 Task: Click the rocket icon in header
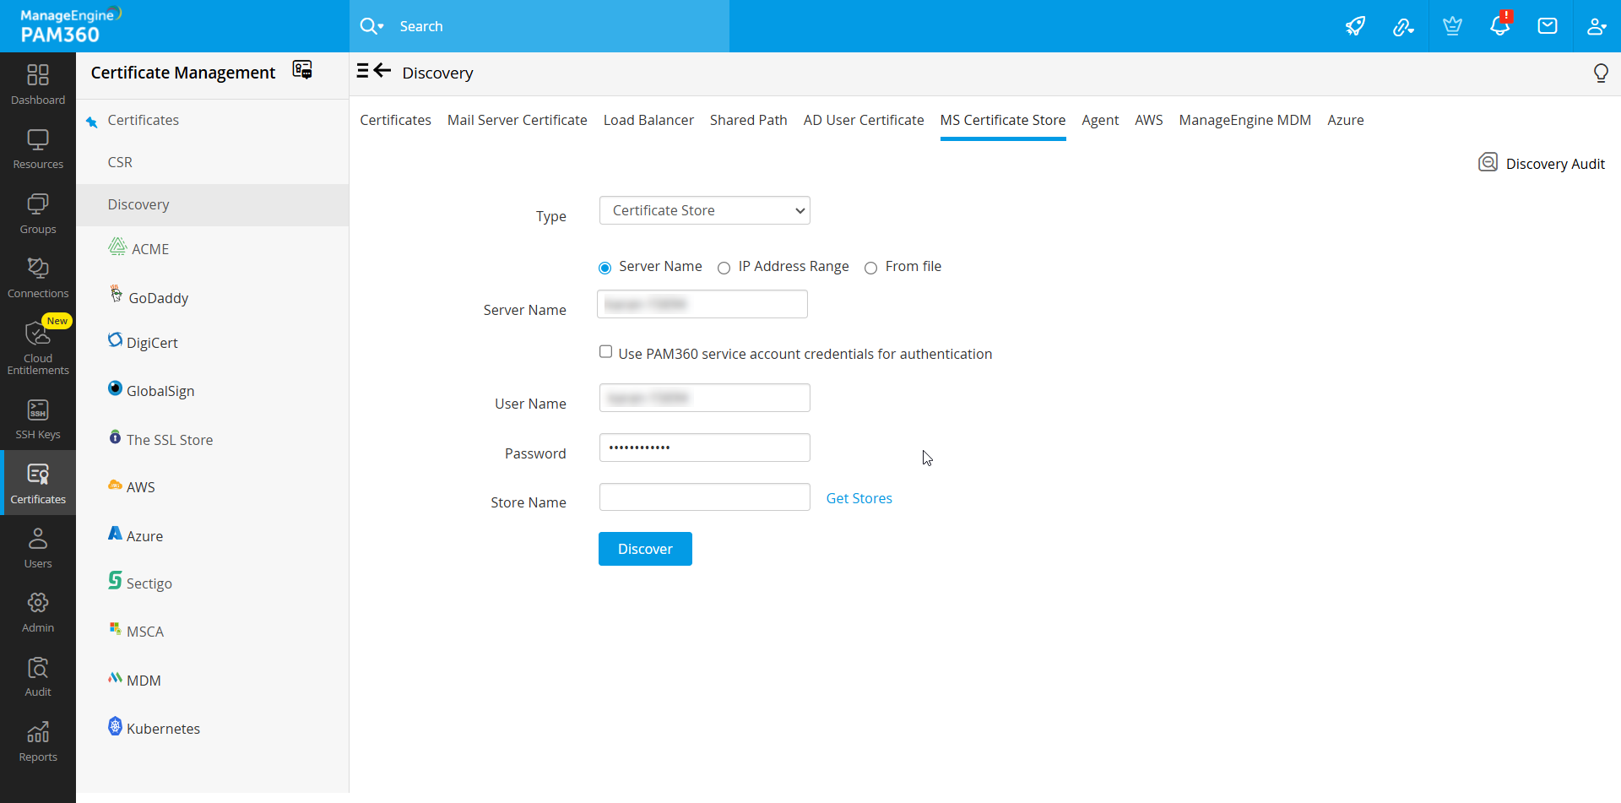click(1355, 26)
